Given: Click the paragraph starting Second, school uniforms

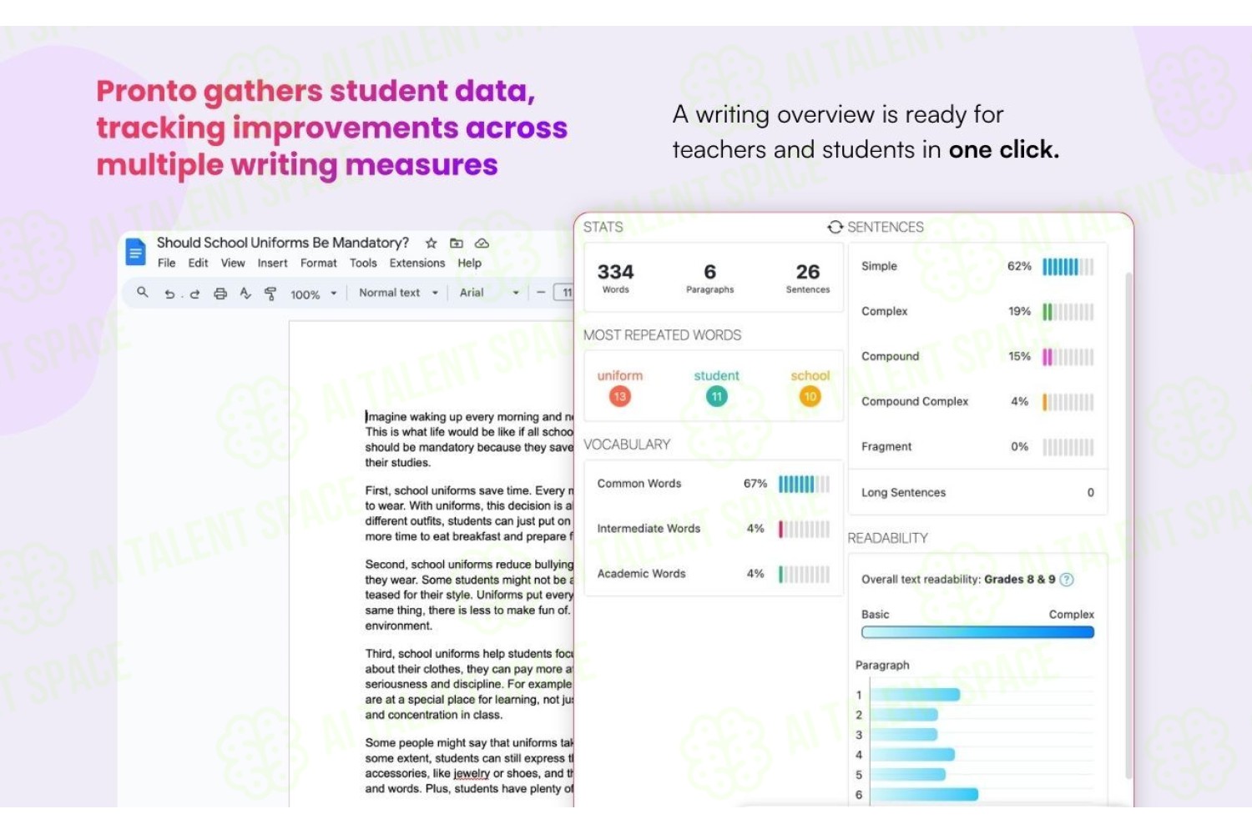Looking at the screenshot, I should 469,595.
